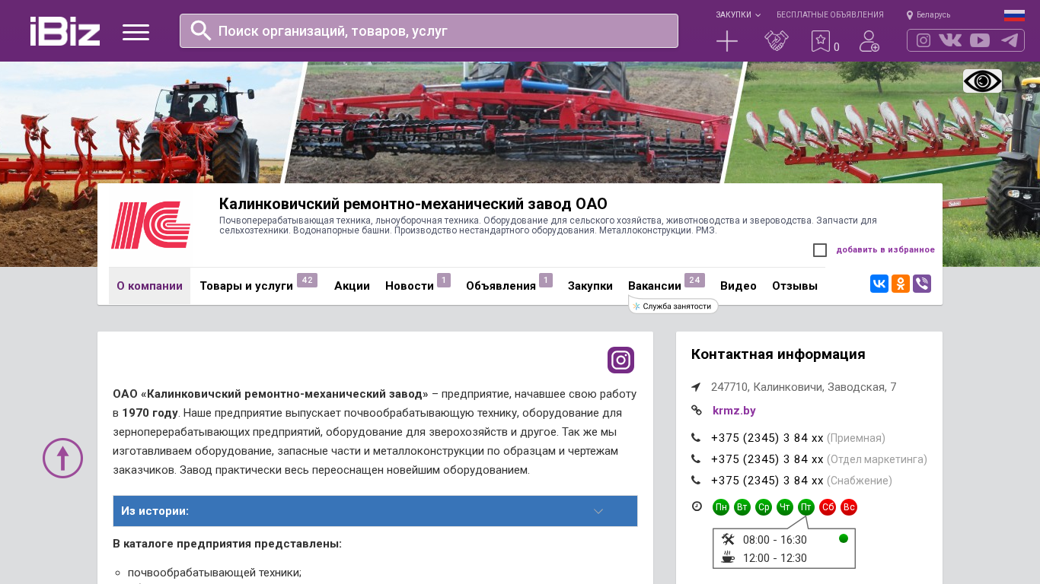Reveal the Снабжение phone number

(x=767, y=481)
